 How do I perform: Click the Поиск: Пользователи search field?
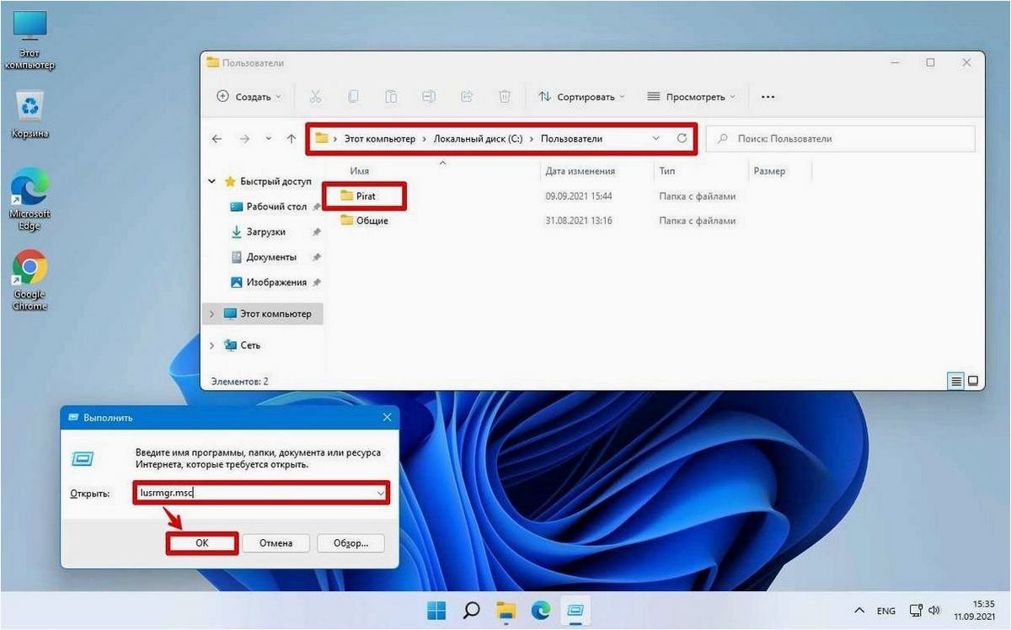point(840,139)
